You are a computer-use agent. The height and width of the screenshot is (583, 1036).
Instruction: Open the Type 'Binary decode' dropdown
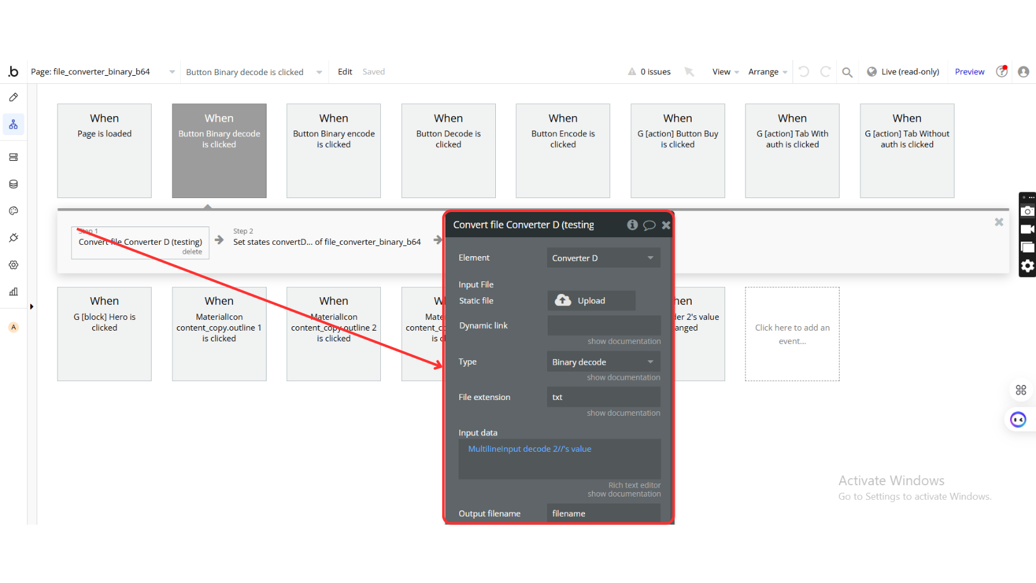click(x=603, y=362)
